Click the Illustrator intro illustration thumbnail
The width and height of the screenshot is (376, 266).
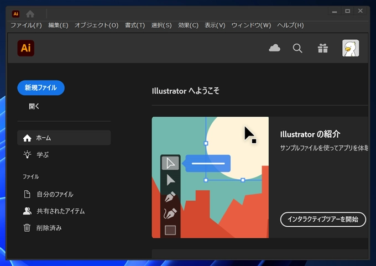click(x=210, y=178)
